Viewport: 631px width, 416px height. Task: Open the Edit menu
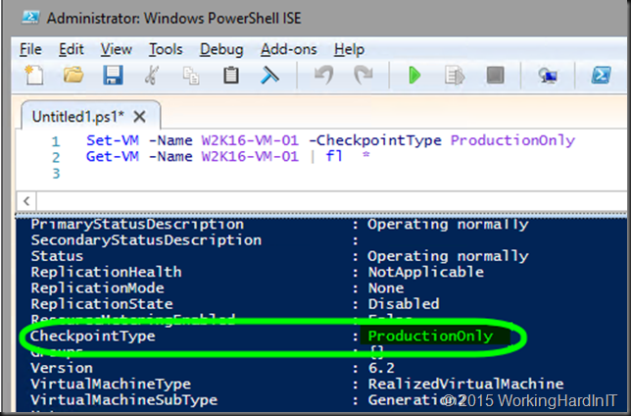pos(72,49)
